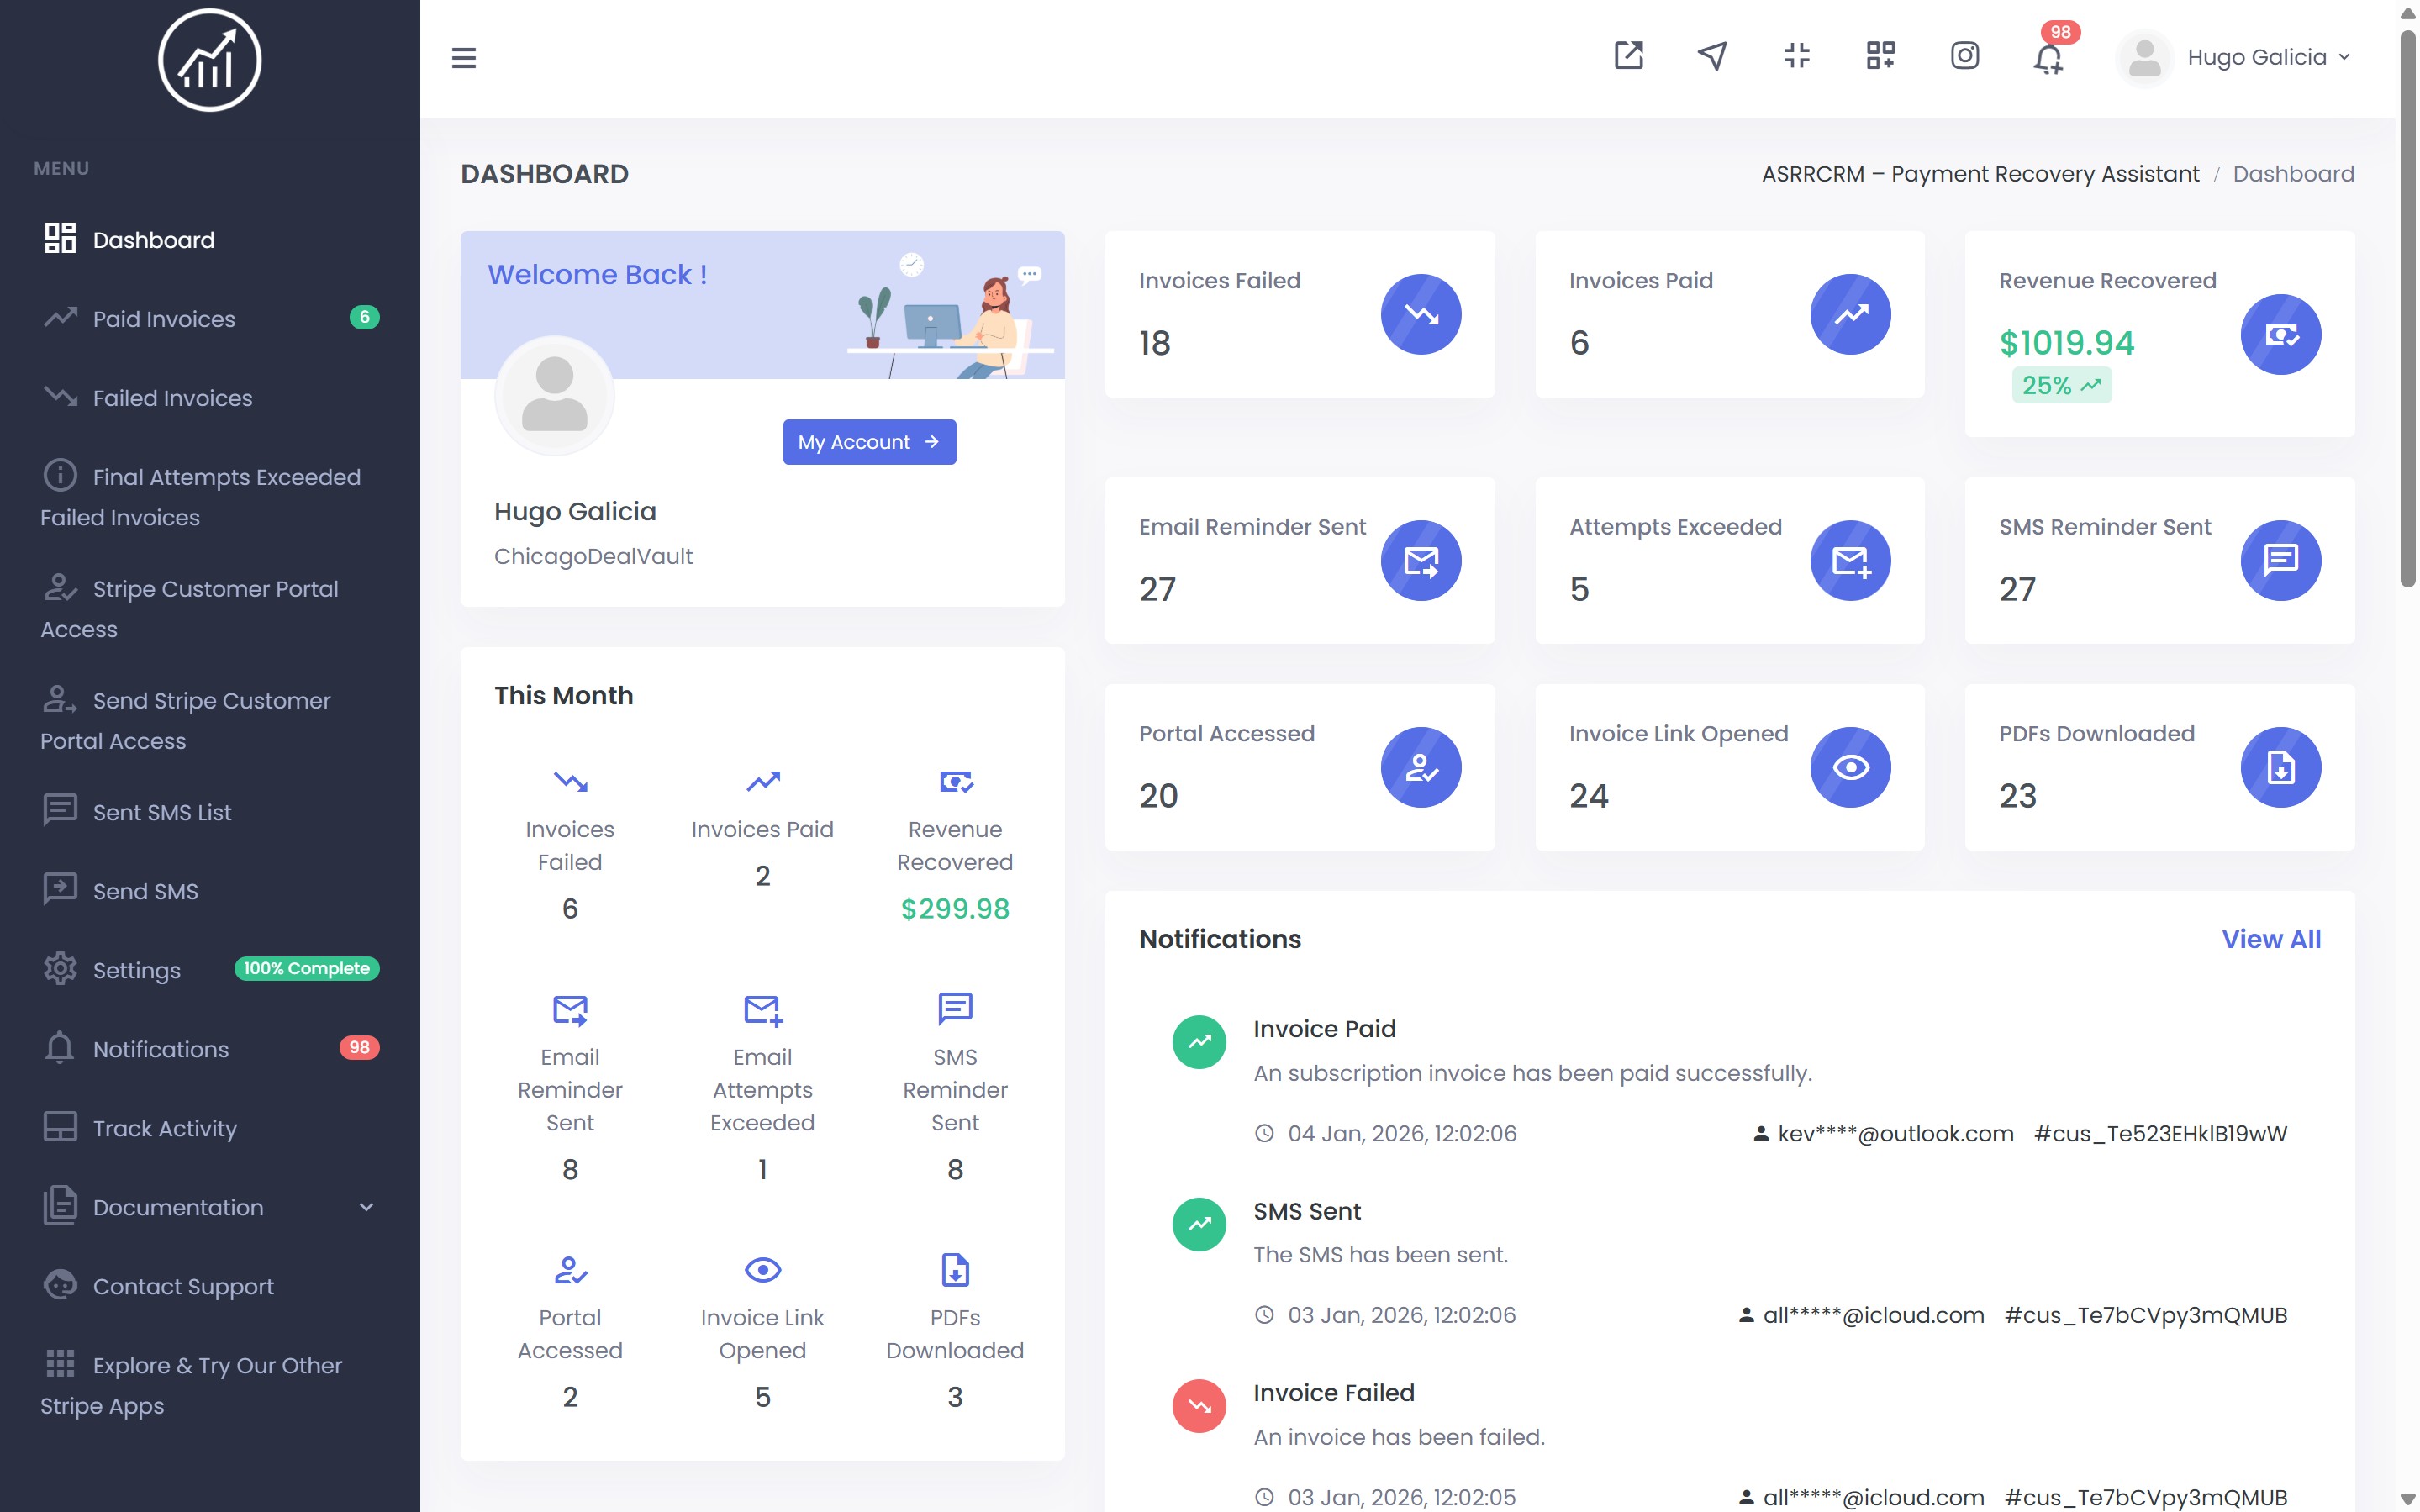Toggle fullscreen mode with the collapse icon

pyautogui.click(x=1796, y=55)
